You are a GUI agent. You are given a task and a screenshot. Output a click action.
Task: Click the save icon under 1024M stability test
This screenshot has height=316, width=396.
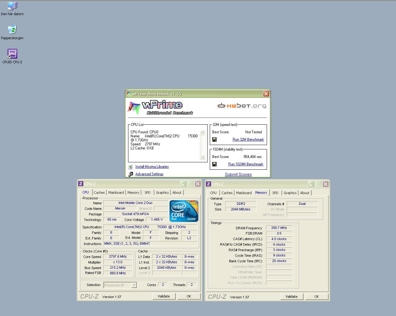point(214,164)
